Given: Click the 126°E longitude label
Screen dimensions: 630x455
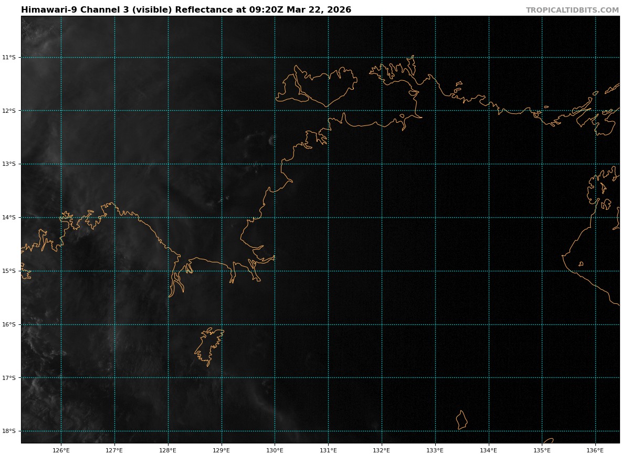Looking at the screenshot, I should click(61, 450).
